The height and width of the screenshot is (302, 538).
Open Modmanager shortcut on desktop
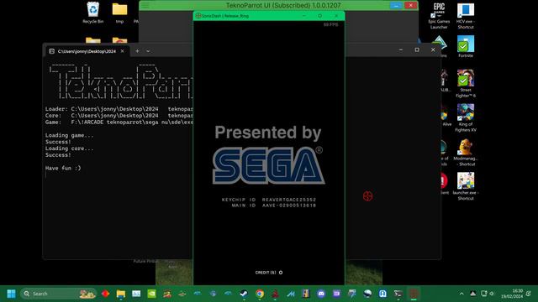465,153
